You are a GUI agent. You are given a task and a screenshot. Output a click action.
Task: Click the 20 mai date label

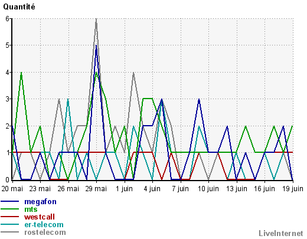click(x=12, y=189)
